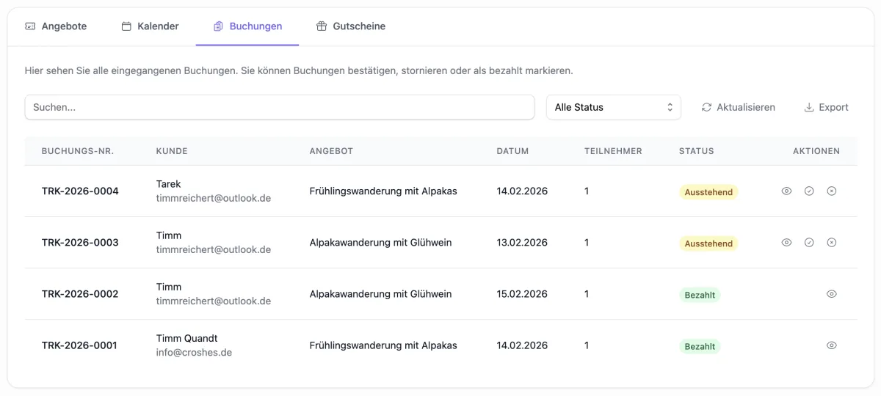Click the Ausstehend badge of TRK-2026-0003
This screenshot has width=881, height=396.
click(708, 243)
